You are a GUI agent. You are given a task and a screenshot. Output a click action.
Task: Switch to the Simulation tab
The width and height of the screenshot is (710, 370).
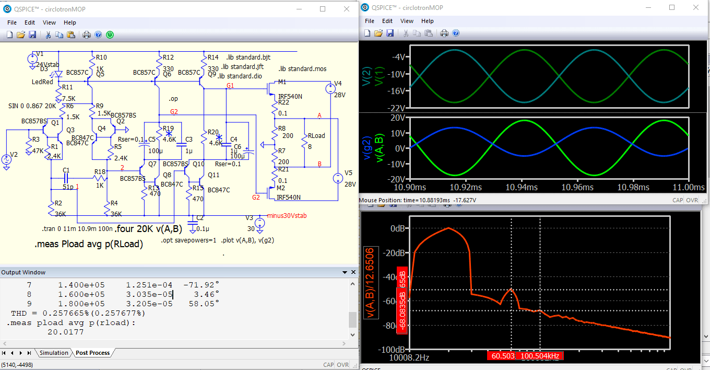[54, 353]
